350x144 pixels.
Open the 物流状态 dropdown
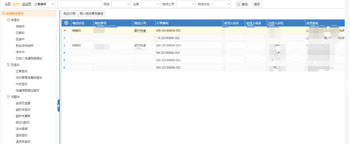coord(221,4)
